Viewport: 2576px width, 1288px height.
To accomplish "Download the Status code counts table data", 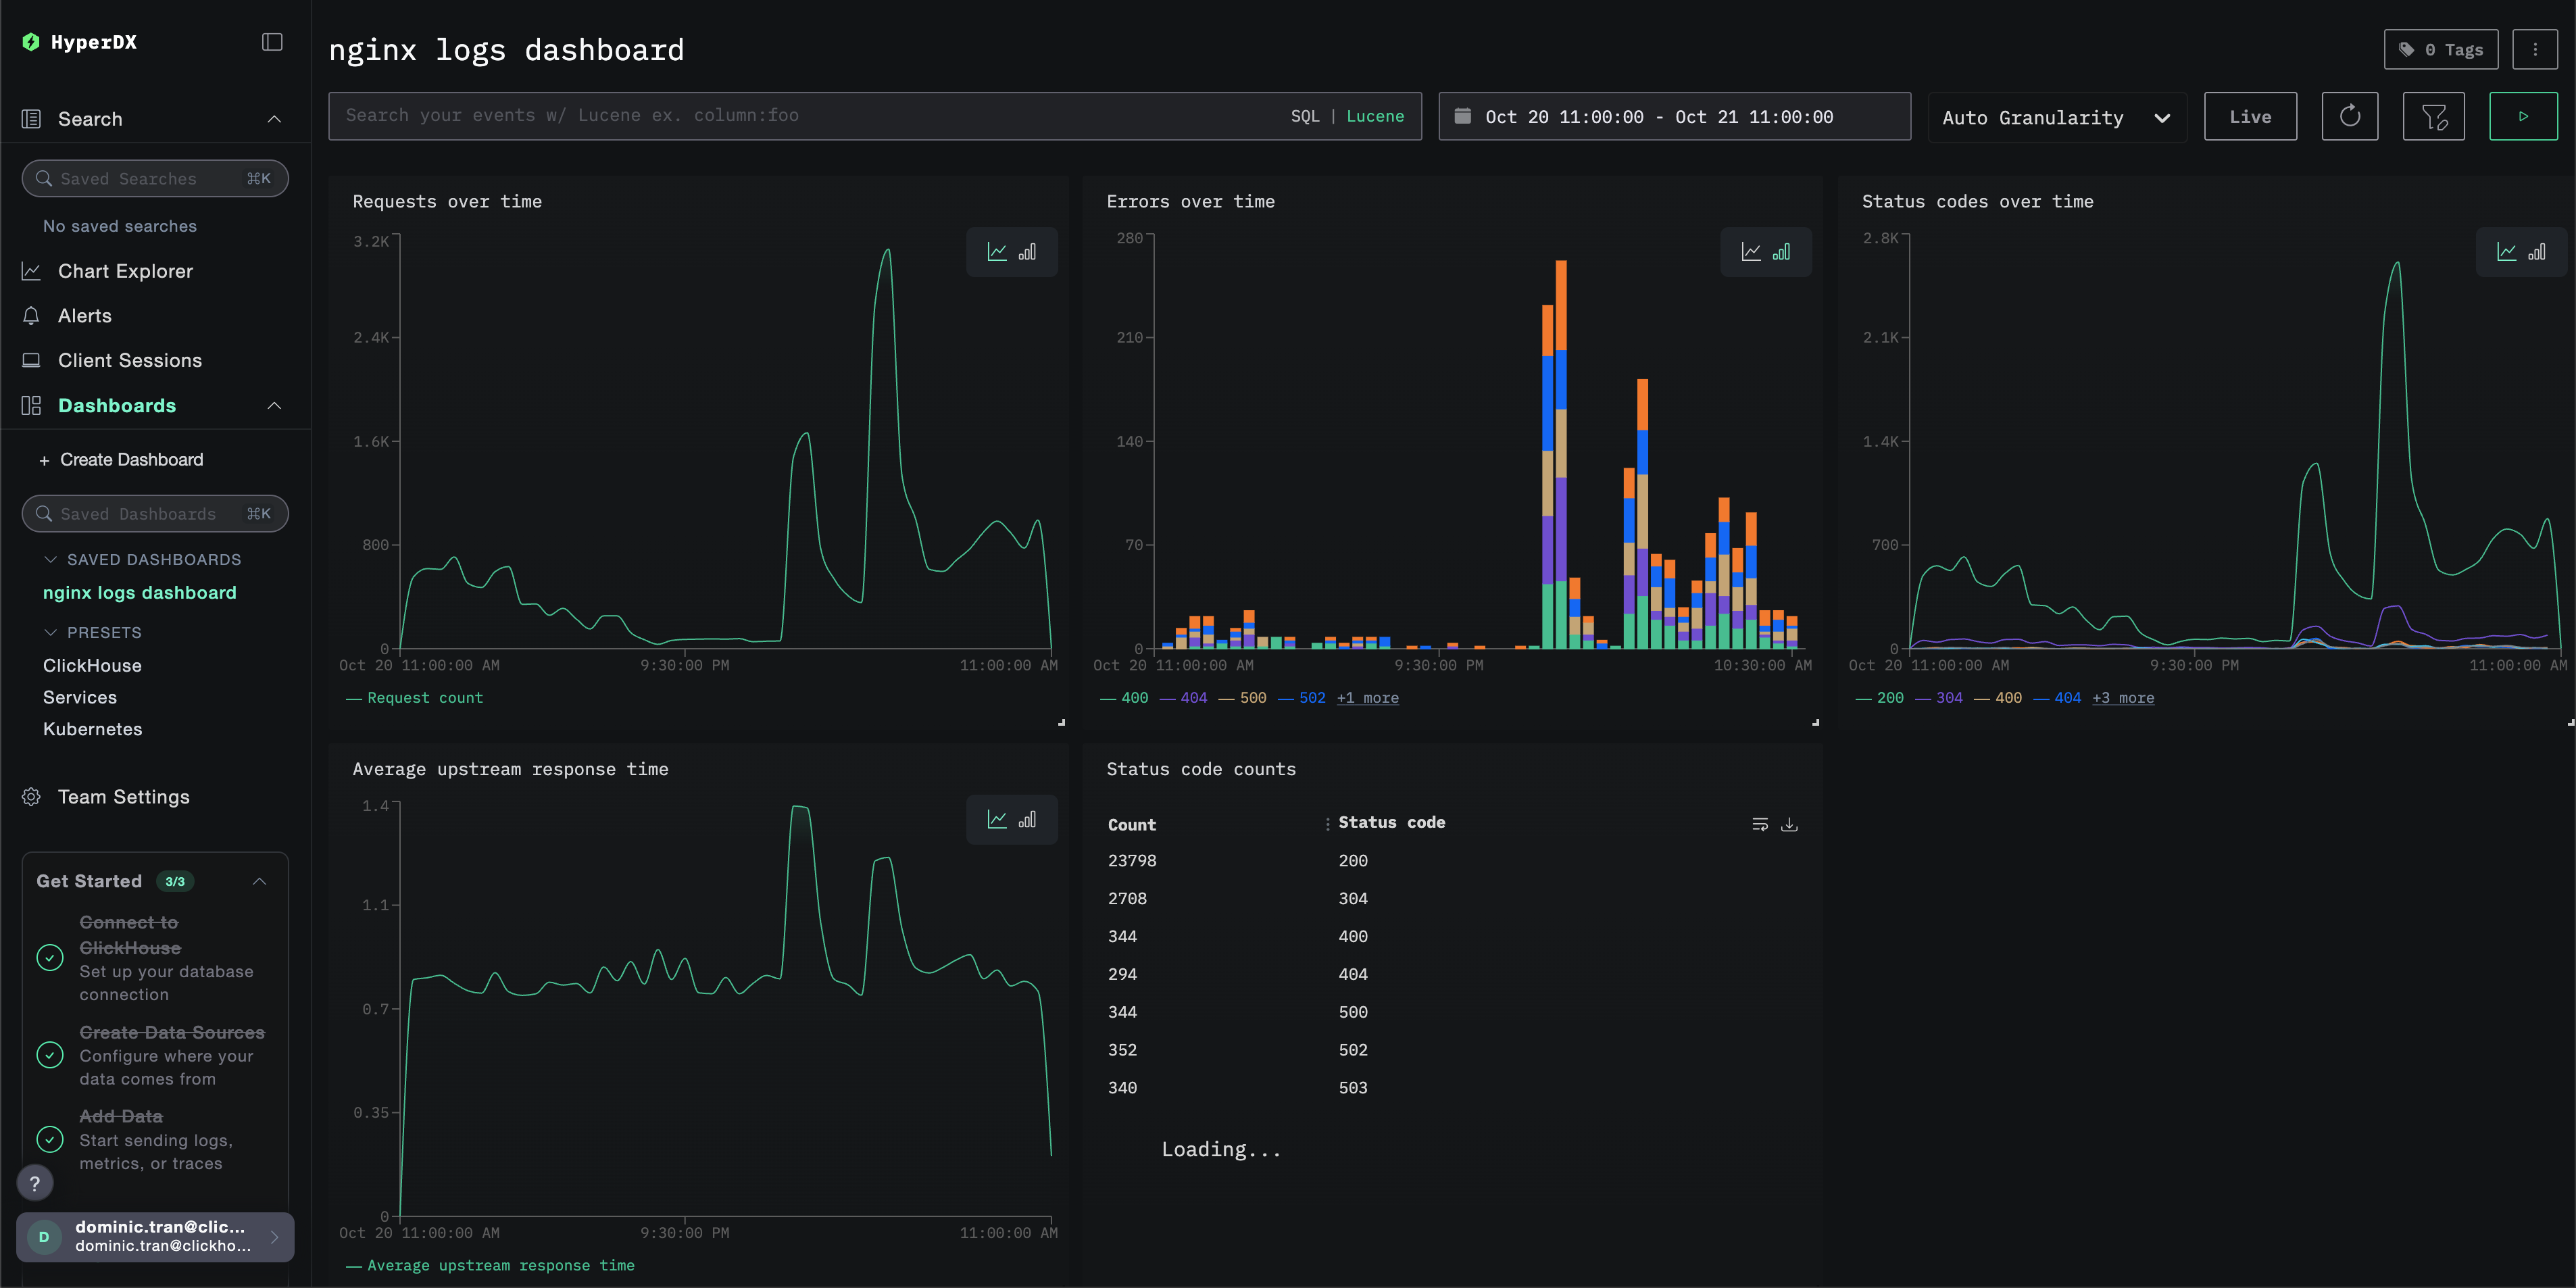I will [1790, 824].
